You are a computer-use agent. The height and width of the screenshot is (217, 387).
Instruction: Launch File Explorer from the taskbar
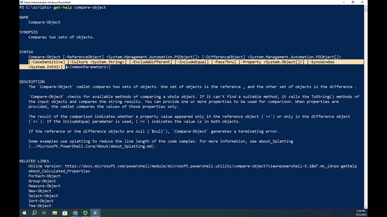coord(55,213)
